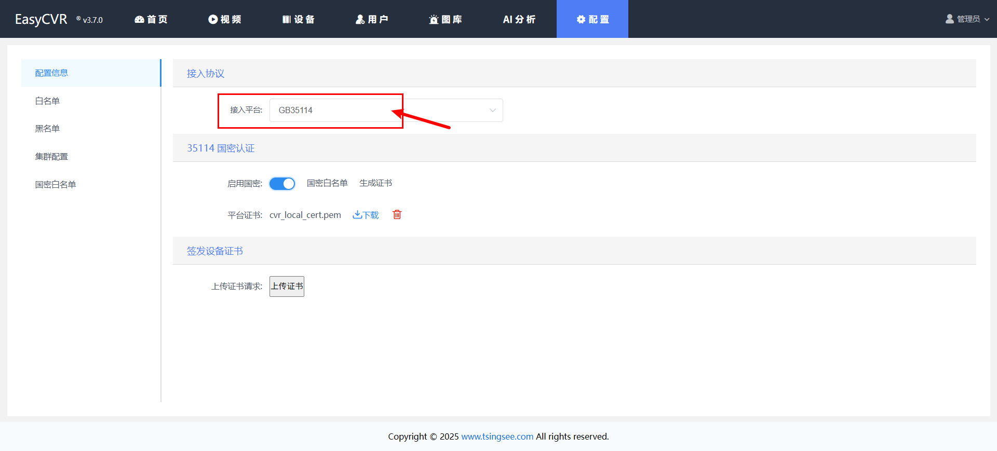Click the play icon for 视频
The height and width of the screenshot is (451, 997).
(213, 19)
